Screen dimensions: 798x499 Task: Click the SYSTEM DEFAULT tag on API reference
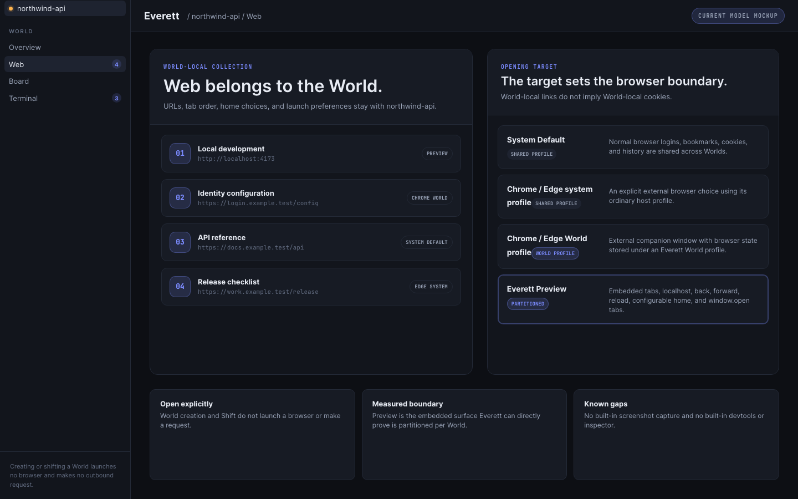tap(427, 242)
